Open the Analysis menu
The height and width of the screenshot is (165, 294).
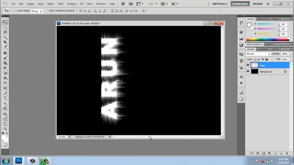tap(72, 4)
